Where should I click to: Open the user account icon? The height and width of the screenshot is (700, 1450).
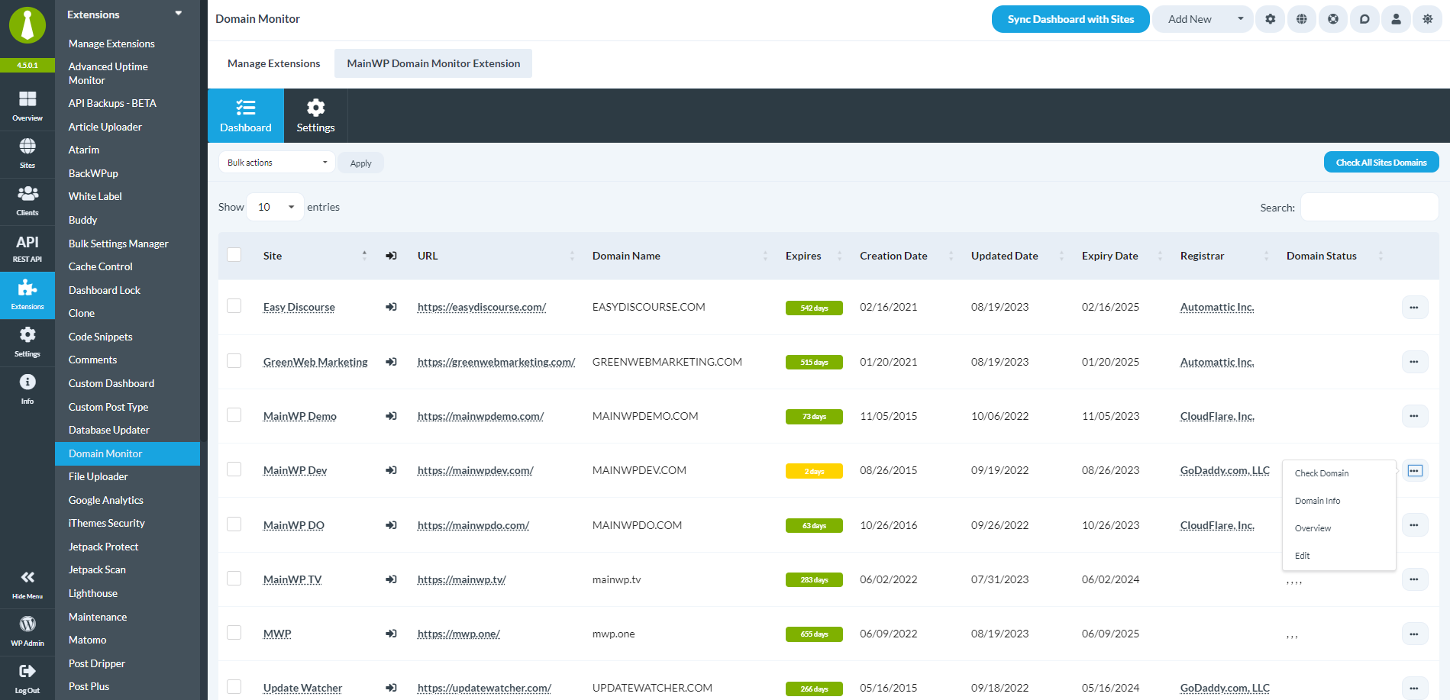(1396, 19)
